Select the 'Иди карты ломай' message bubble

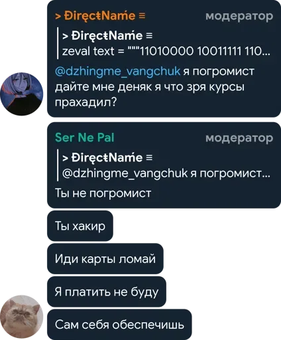coord(105,259)
